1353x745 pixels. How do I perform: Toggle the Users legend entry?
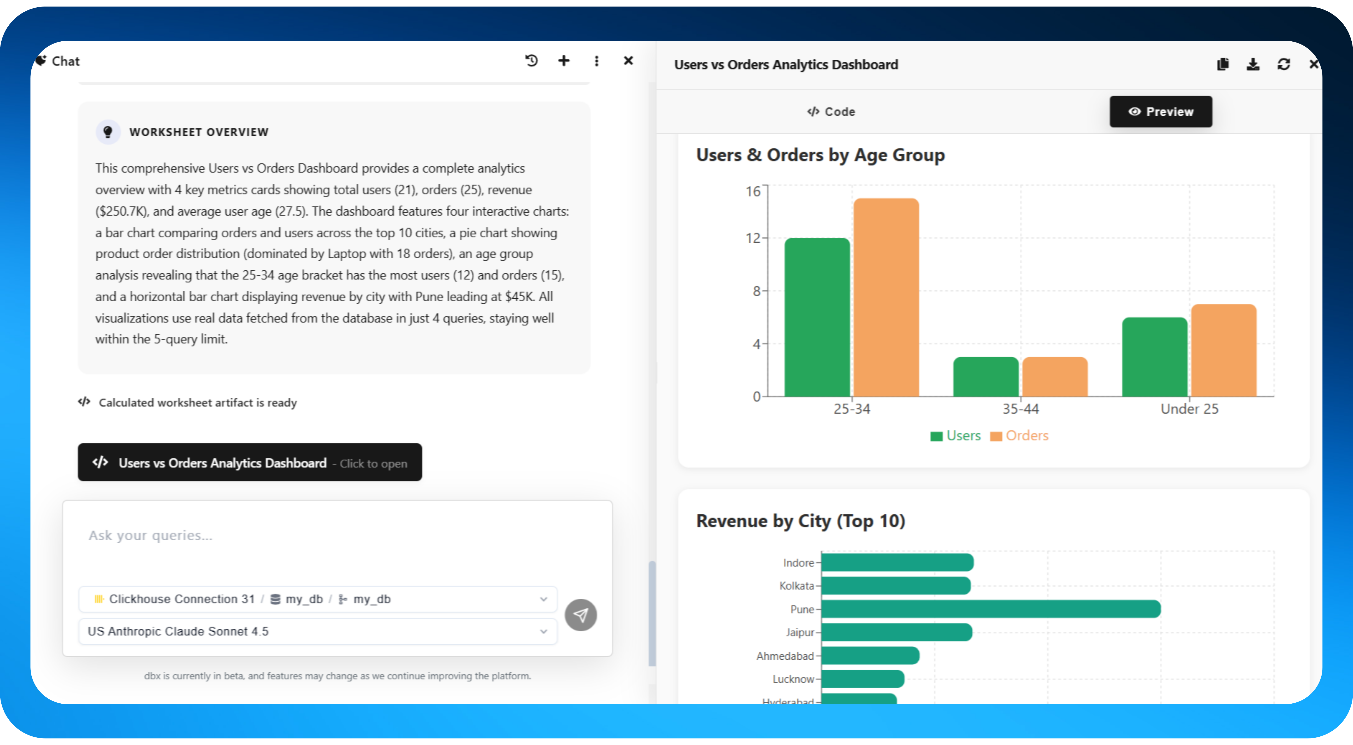click(955, 436)
